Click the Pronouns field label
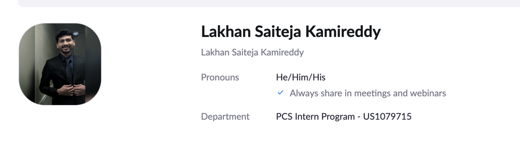 coord(220,77)
